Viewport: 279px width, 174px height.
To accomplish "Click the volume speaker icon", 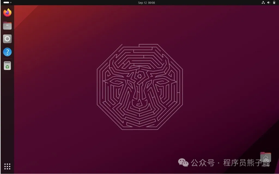I will coord(269,2).
